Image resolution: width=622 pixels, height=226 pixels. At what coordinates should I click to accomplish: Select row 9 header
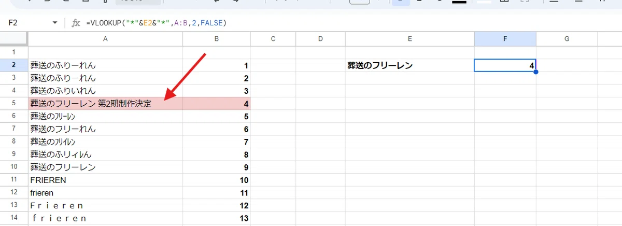pyautogui.click(x=14, y=154)
